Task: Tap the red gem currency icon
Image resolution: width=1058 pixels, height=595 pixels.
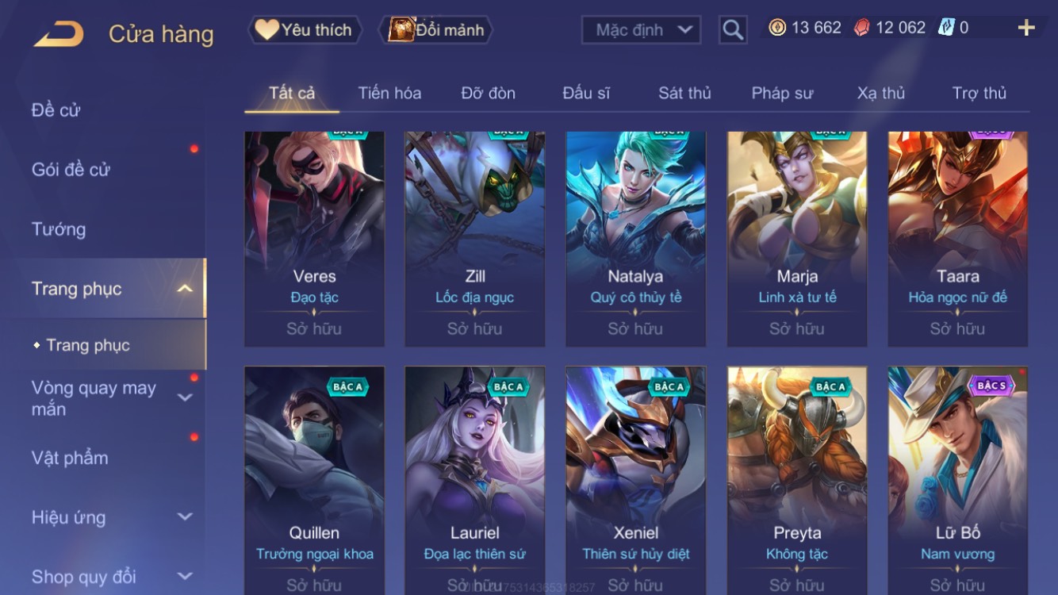Action: pyautogui.click(x=861, y=28)
